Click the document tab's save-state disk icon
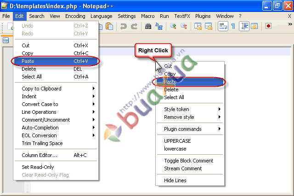This screenshot has width=294, height=196. (x=6, y=40)
